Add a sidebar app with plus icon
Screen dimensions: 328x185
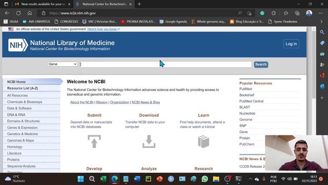(x=322, y=98)
